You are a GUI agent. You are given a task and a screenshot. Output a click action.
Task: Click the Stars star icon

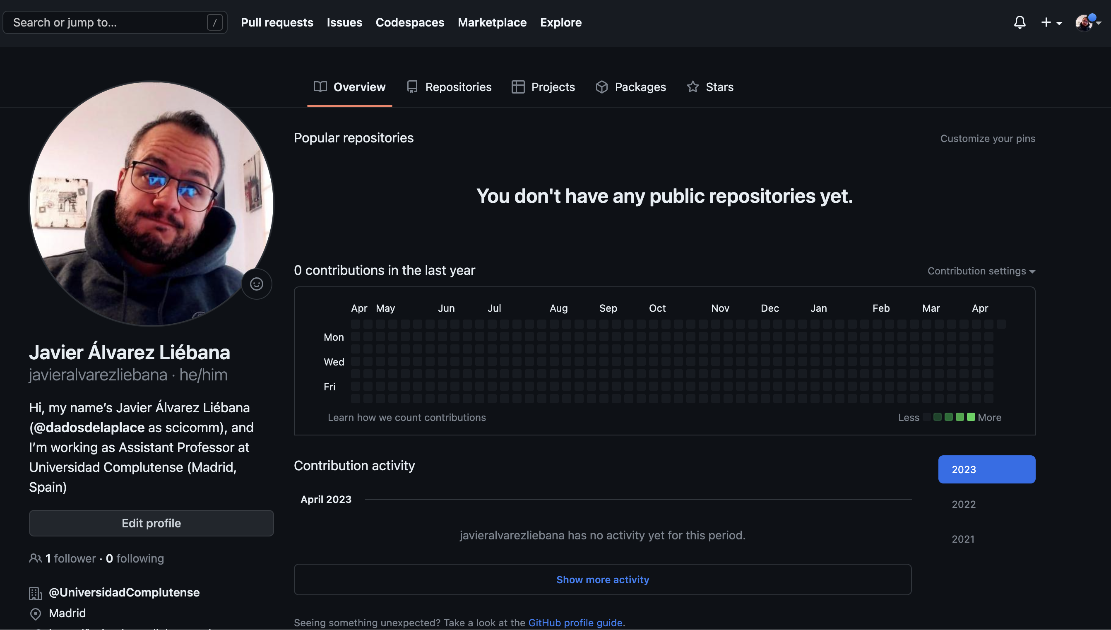point(693,87)
